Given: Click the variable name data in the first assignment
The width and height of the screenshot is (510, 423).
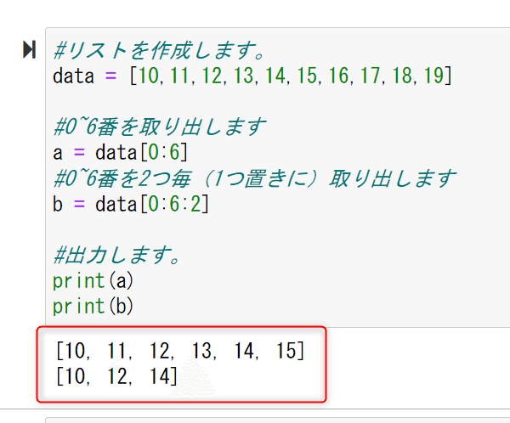Looking at the screenshot, I should (x=73, y=76).
